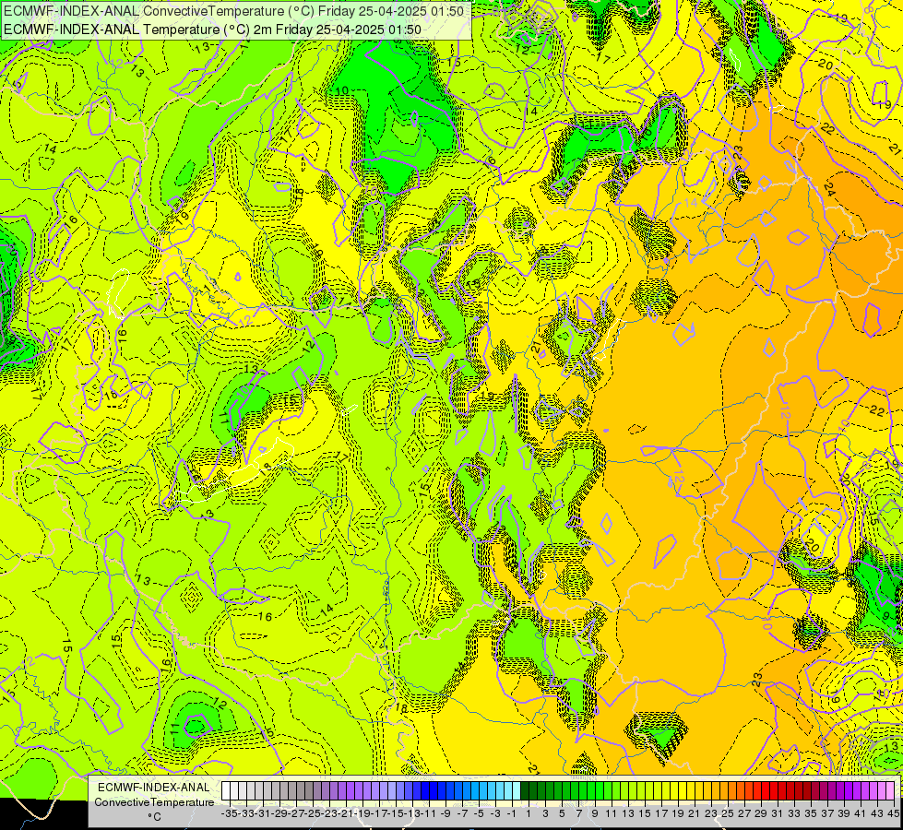Click the °C unit label in the legend
Viewport: 903px width, 830px height.
point(154,817)
